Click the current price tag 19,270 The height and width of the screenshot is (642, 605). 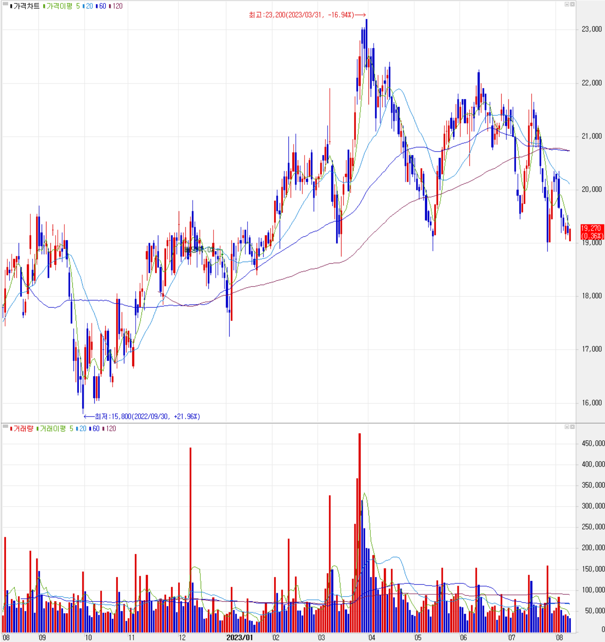click(592, 232)
